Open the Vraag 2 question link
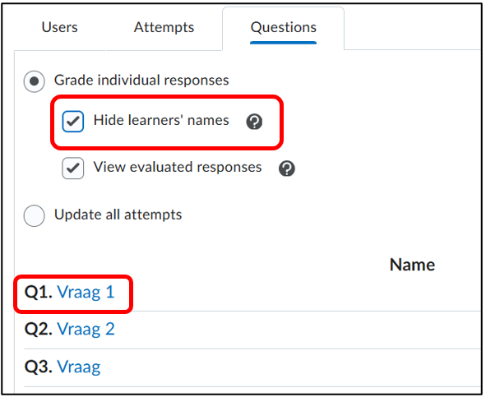The image size is (486, 397). (x=86, y=329)
